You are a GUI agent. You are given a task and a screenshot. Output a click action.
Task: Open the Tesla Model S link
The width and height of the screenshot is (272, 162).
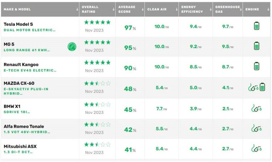coord(18,24)
